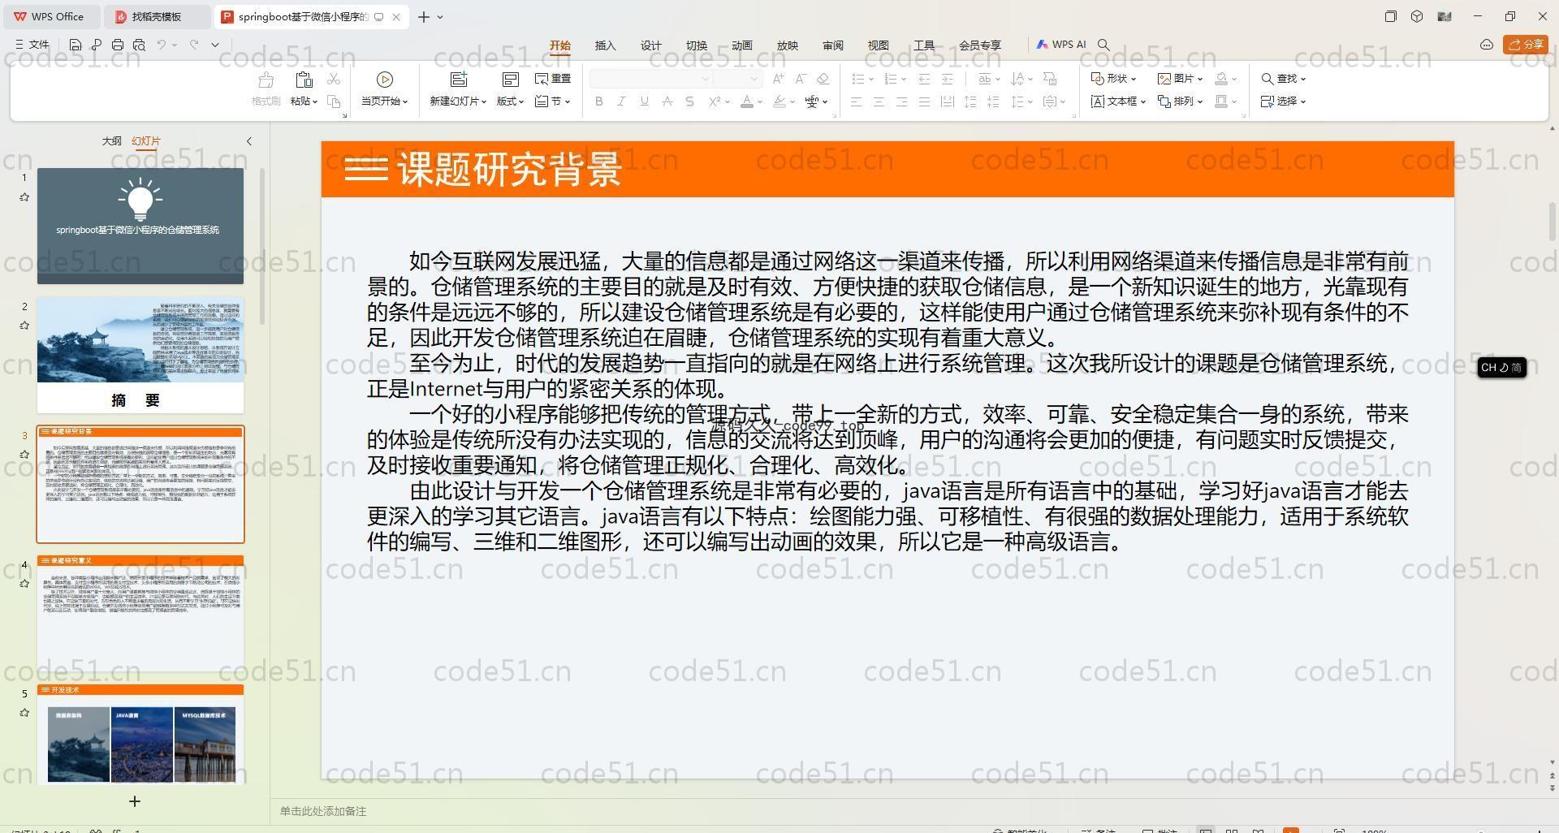
Task: Open the Review (审阅) ribbon tab
Action: pyautogui.click(x=832, y=45)
